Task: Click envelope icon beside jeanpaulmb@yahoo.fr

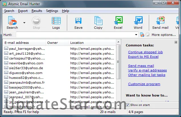Action: click(x=6, y=82)
